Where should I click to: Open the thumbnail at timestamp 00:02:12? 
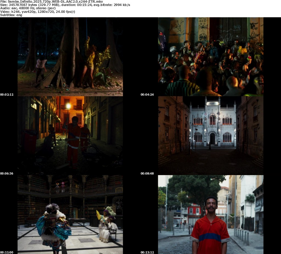[x=70, y=57]
